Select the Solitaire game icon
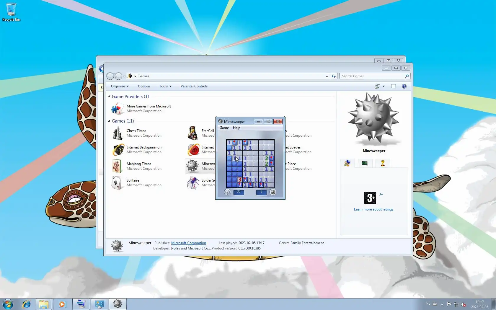The width and height of the screenshot is (496, 310). [117, 183]
